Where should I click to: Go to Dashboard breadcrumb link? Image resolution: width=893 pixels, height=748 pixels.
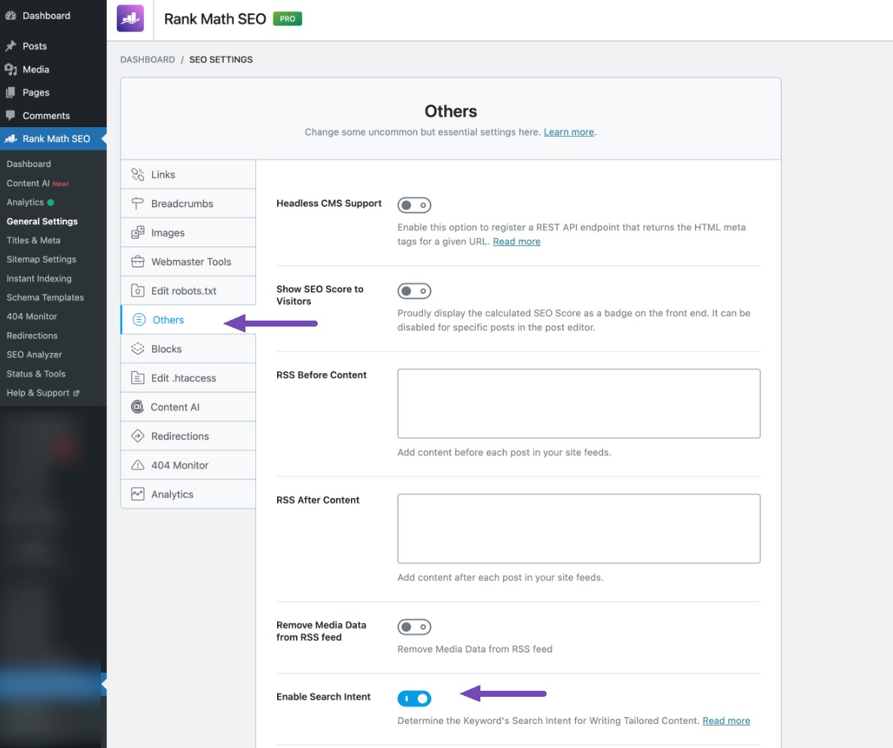[148, 59]
